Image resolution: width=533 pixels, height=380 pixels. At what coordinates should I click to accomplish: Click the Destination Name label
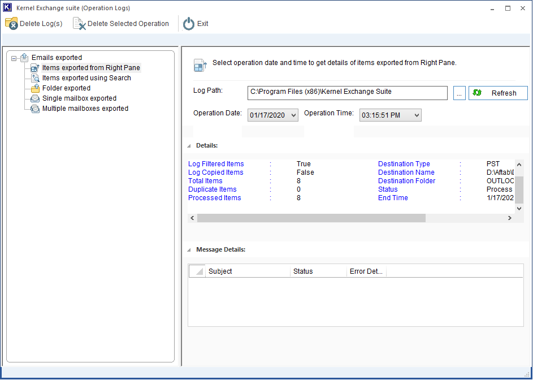coord(406,172)
